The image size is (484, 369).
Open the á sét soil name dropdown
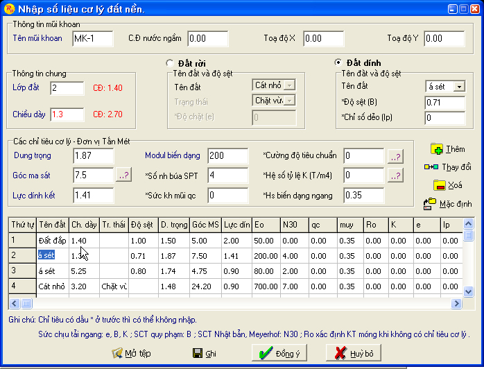click(x=459, y=87)
